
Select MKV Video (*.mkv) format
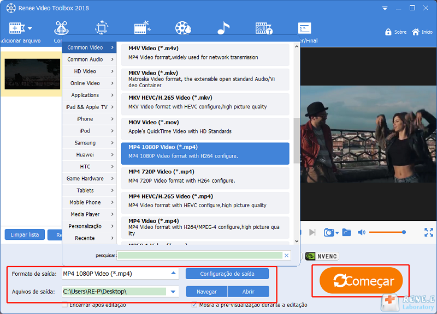pos(205,79)
